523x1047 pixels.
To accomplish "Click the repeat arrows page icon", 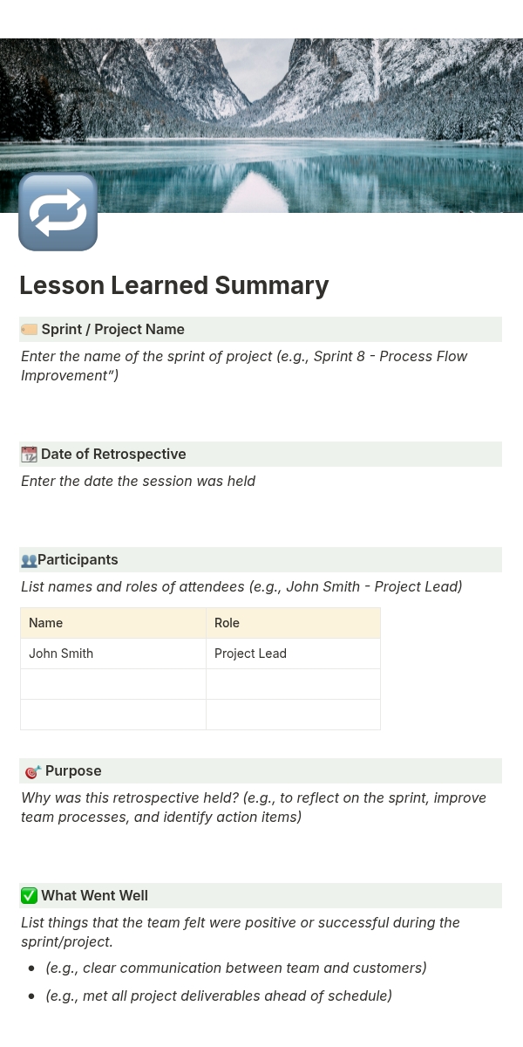I will pos(58,212).
